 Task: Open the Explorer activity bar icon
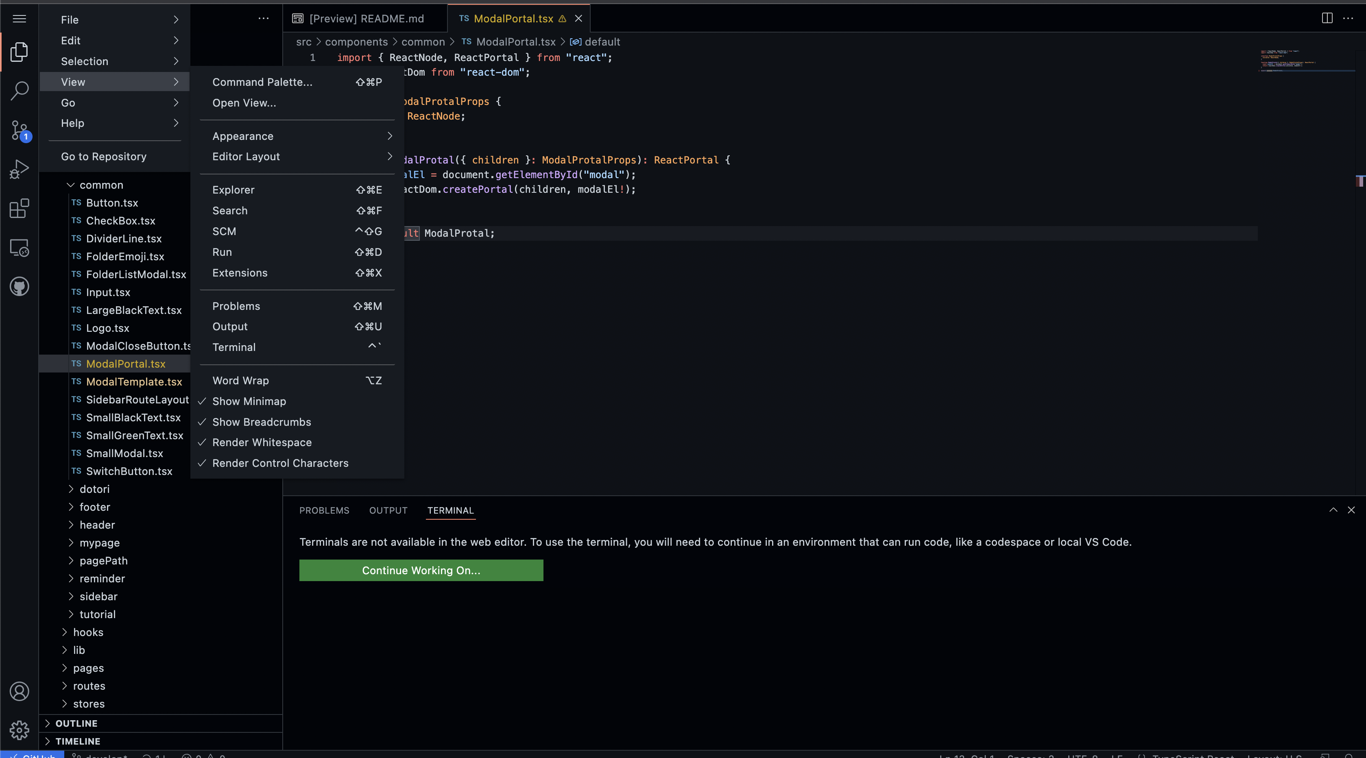point(19,51)
